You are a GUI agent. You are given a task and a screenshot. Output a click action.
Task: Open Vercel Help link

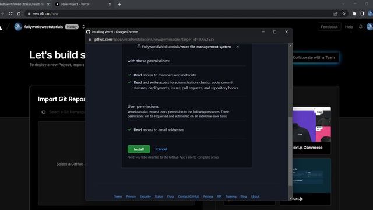coord(349,27)
